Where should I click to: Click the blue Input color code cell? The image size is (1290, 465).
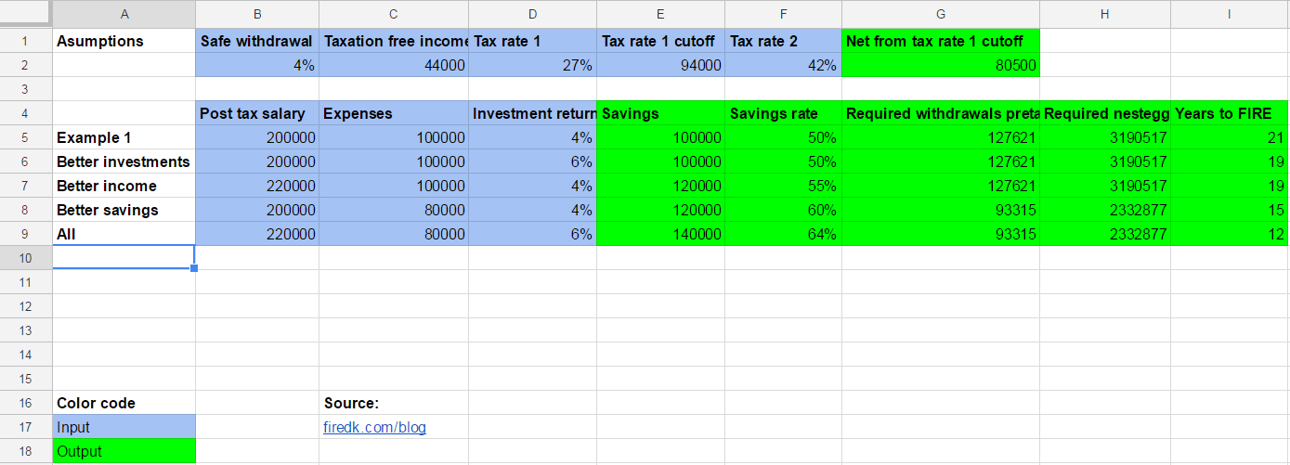pyautogui.click(x=124, y=428)
